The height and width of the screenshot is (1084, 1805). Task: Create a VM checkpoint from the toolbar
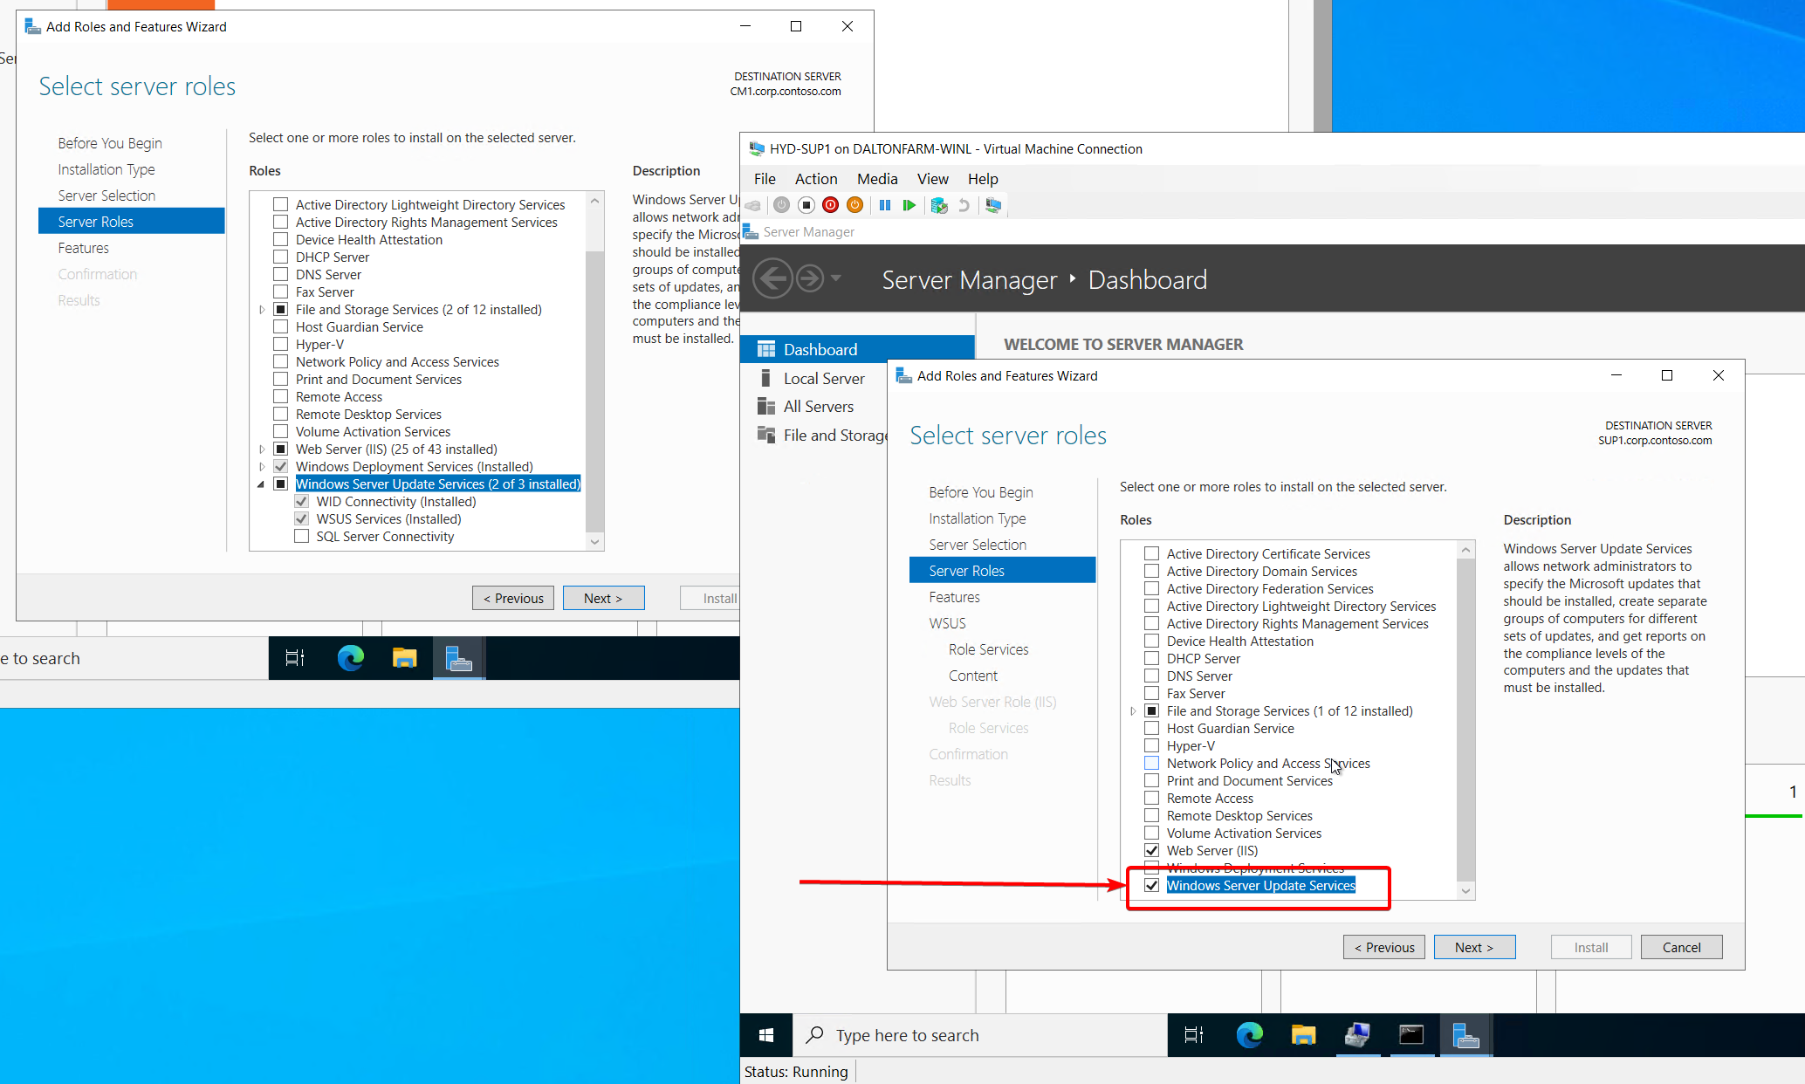pos(939,205)
